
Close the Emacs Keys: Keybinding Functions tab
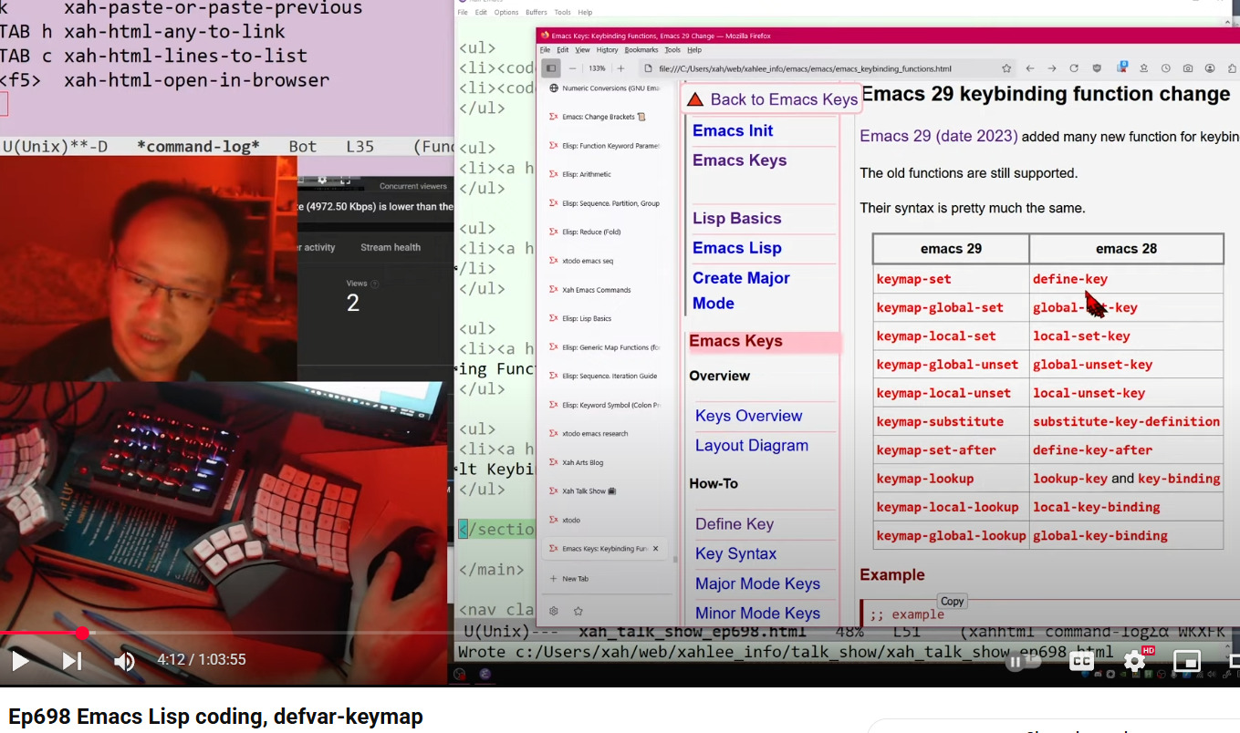click(656, 549)
